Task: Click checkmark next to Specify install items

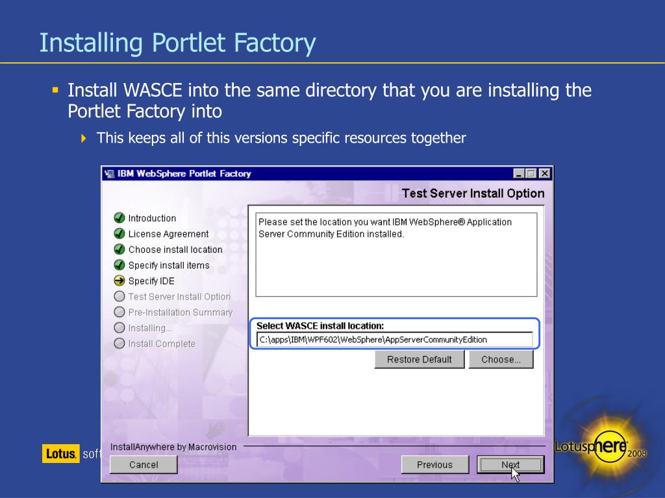Action: [x=119, y=265]
